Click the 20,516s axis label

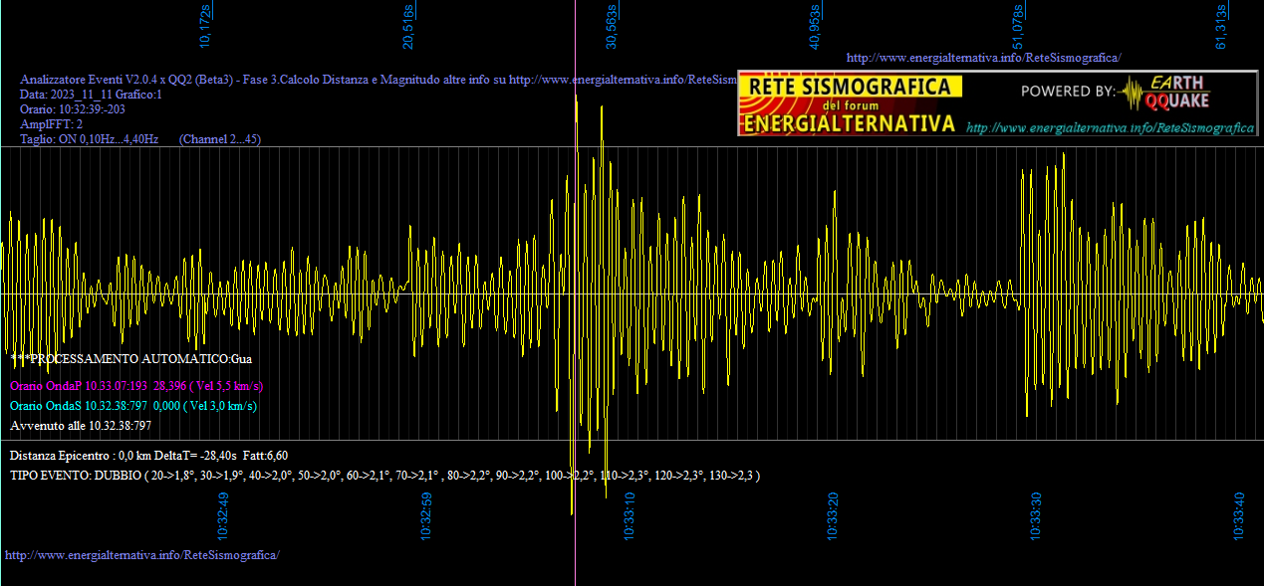409,26
